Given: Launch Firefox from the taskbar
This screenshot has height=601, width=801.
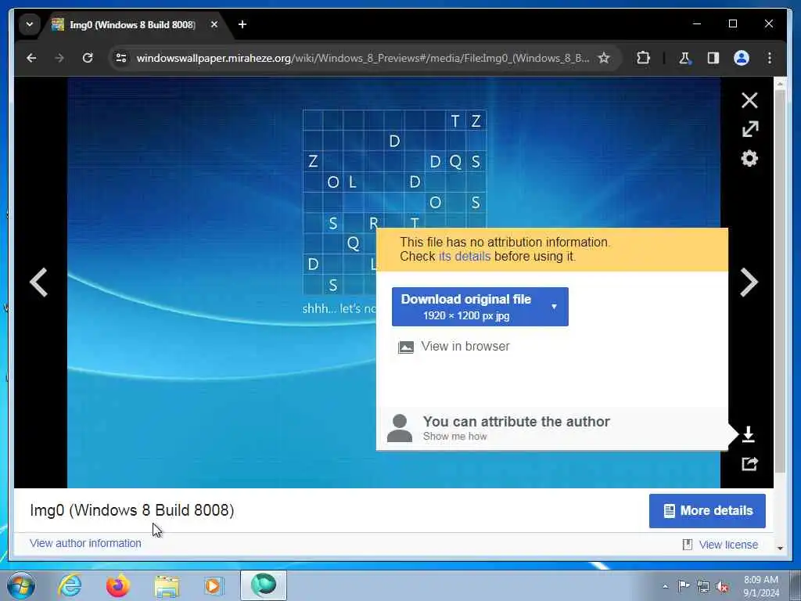Looking at the screenshot, I should 118,585.
